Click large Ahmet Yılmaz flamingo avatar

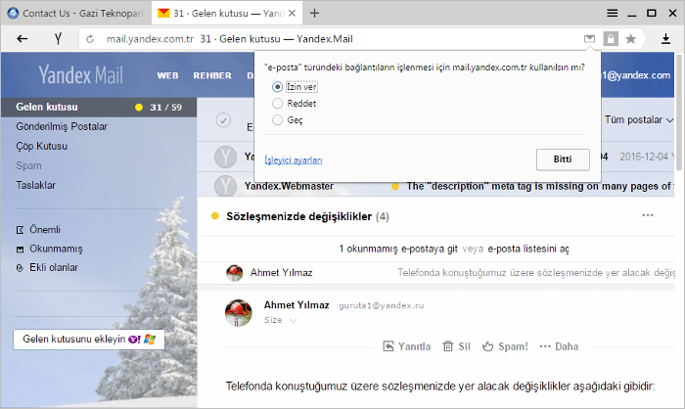coord(239,313)
